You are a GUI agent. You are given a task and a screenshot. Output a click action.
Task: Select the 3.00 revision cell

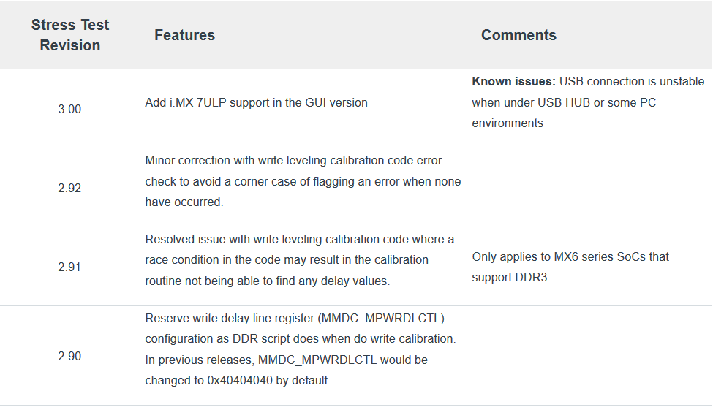point(69,109)
